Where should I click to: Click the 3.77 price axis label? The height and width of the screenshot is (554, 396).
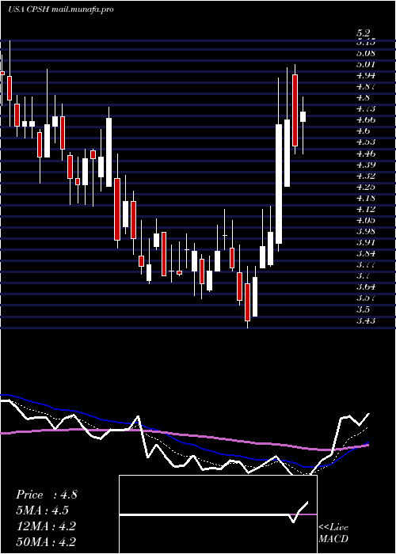click(366, 264)
